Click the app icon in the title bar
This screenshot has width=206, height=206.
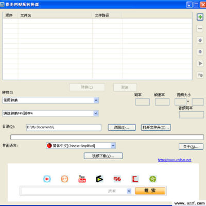2,5
